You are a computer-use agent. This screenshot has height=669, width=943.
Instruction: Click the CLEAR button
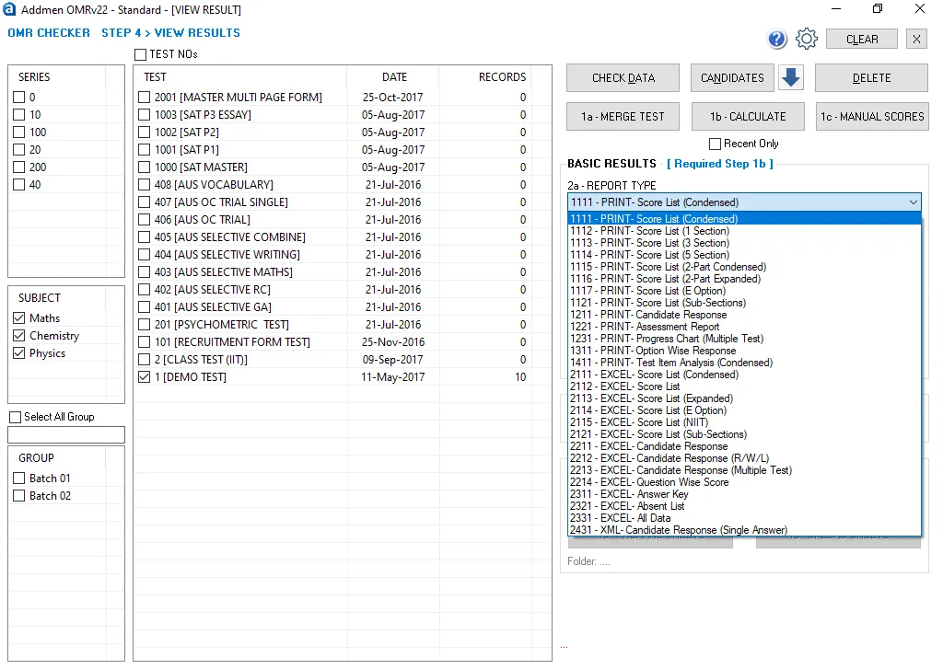click(x=862, y=39)
